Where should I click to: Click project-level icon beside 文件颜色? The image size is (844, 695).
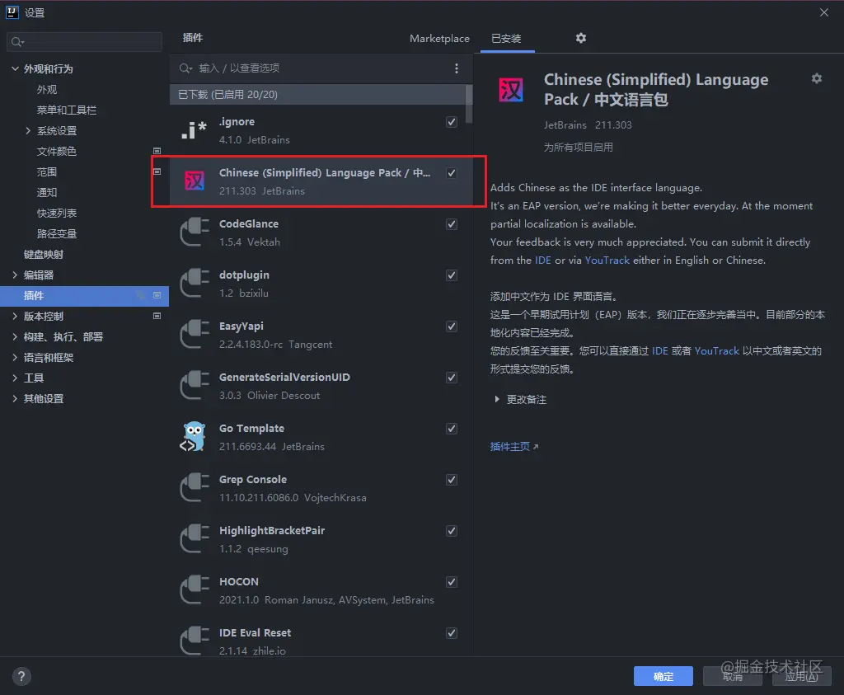157,151
